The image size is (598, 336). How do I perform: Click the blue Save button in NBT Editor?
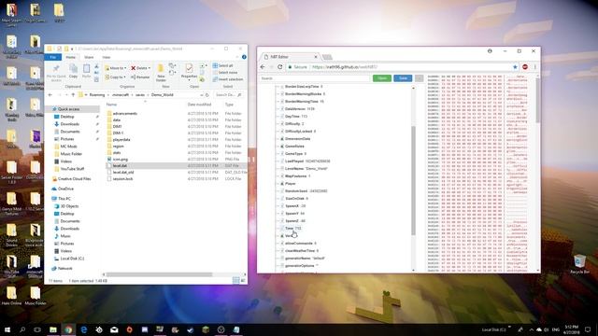(x=403, y=78)
